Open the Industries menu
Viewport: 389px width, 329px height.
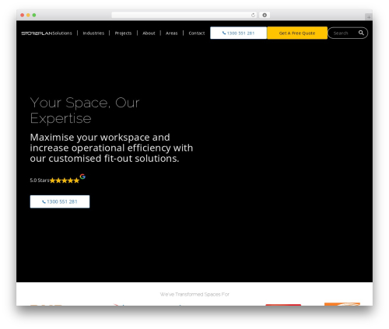pyautogui.click(x=93, y=33)
